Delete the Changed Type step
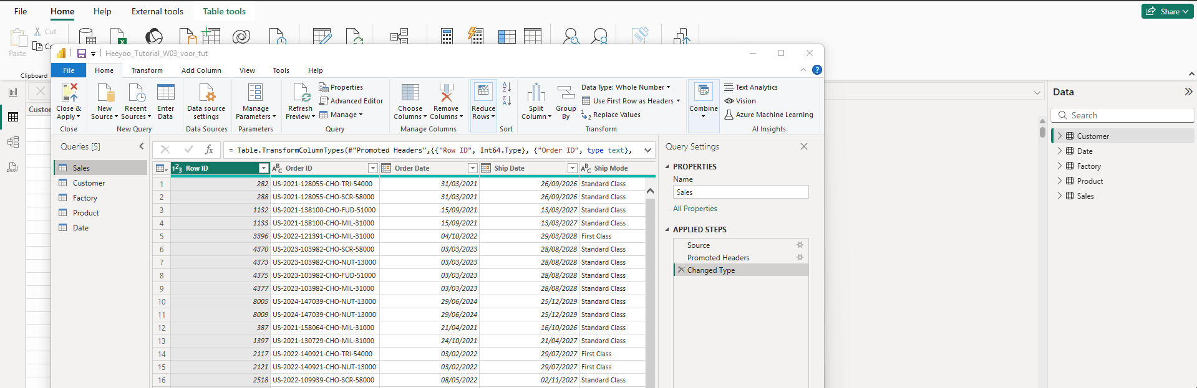This screenshot has height=388, width=1197. [681, 270]
